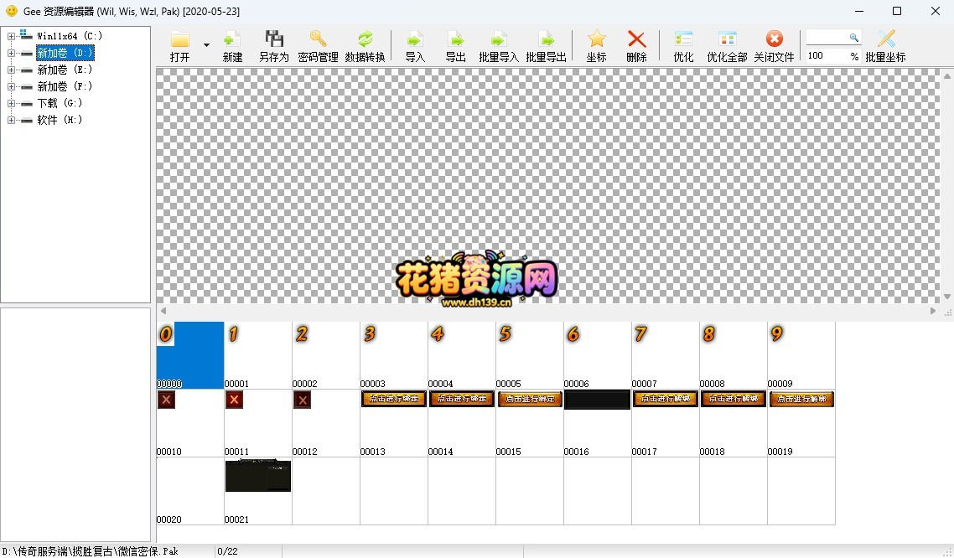Select Win11x64 (C:) in the drive tree
Image resolution: width=954 pixels, height=558 pixels.
pyautogui.click(x=70, y=37)
